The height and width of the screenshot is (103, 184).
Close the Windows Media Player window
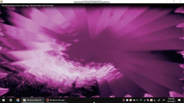[x=180, y=1]
